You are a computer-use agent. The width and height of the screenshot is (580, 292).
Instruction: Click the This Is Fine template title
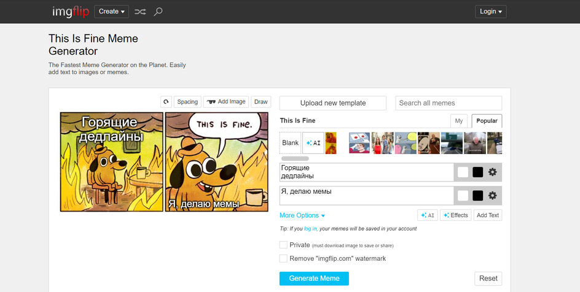coord(297,120)
